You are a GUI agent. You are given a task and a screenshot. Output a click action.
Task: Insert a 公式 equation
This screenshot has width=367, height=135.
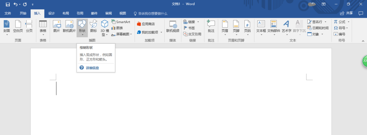pos(339,22)
